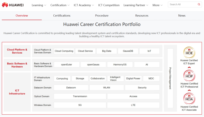The height and width of the screenshot is (117, 204).
Task: Open Storage certification
Action: point(80,78)
